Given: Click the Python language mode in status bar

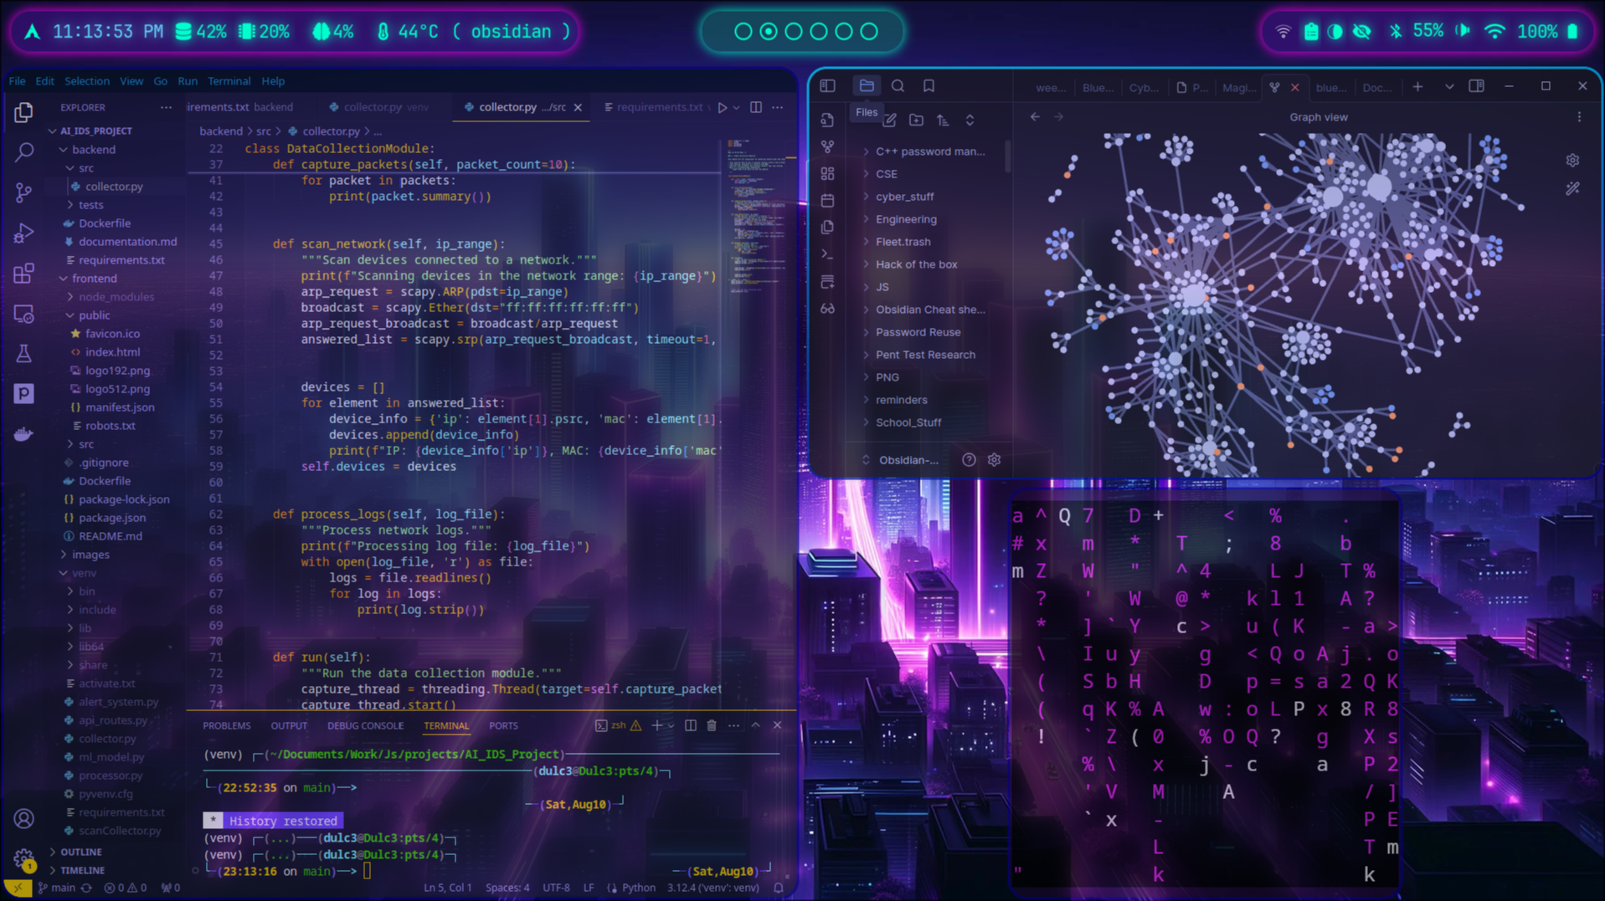Looking at the screenshot, I should click(638, 888).
